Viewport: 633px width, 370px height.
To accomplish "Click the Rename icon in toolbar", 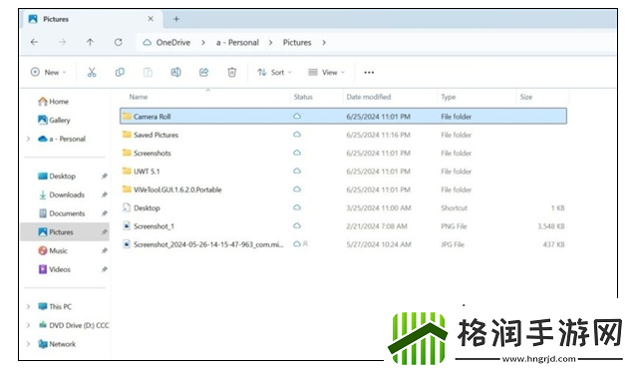I will (176, 72).
